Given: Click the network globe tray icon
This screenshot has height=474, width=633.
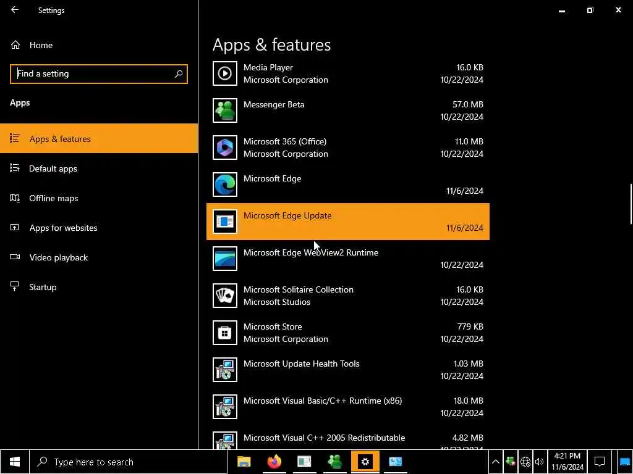Looking at the screenshot, I should [525, 462].
